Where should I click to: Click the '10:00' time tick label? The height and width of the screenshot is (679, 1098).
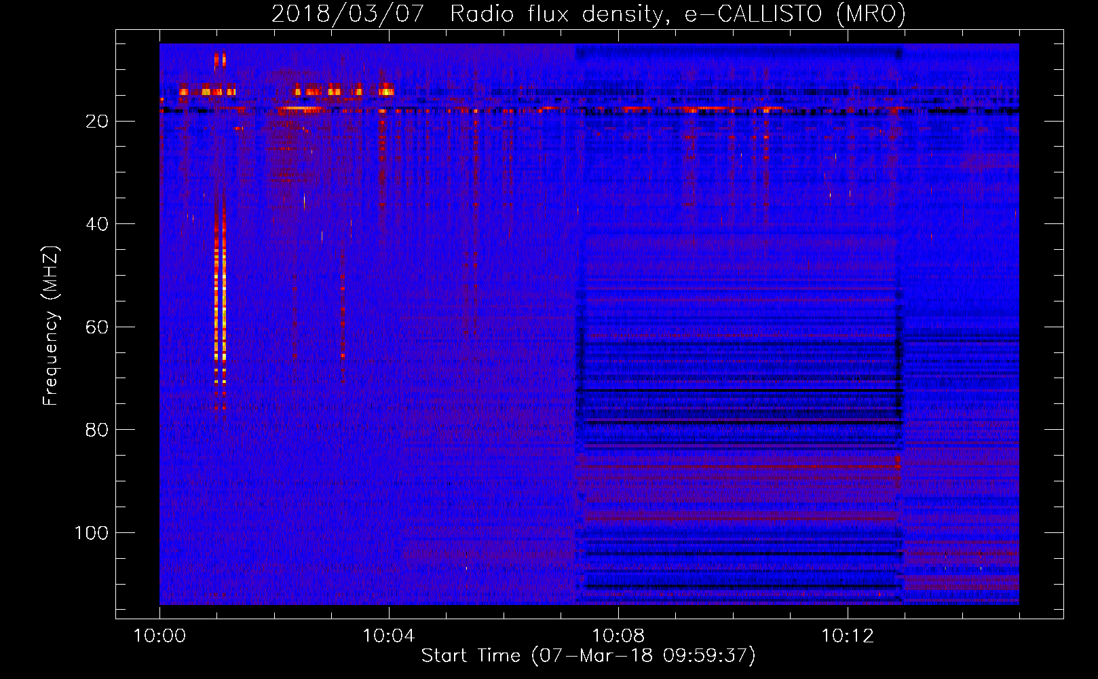pos(159,636)
